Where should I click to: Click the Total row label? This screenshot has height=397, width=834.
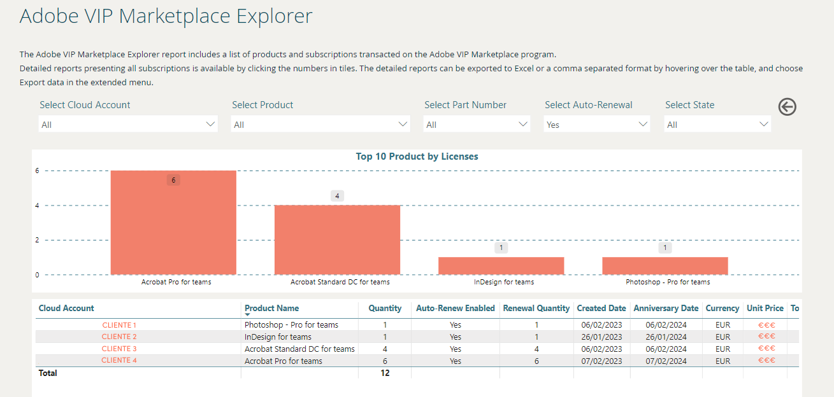[48, 373]
